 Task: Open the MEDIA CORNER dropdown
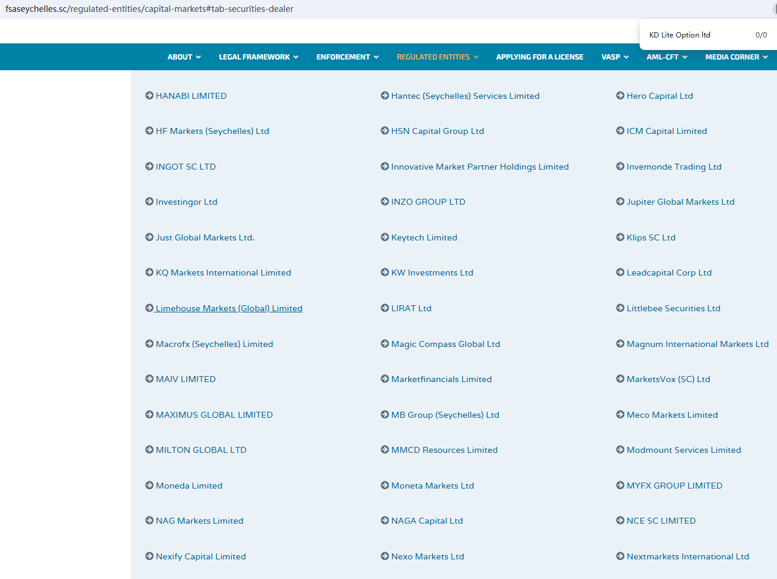736,57
